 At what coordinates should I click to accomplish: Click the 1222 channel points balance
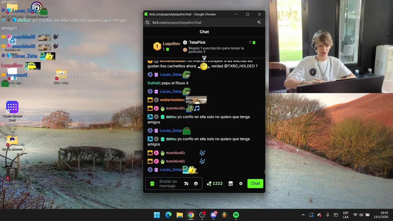215,184
